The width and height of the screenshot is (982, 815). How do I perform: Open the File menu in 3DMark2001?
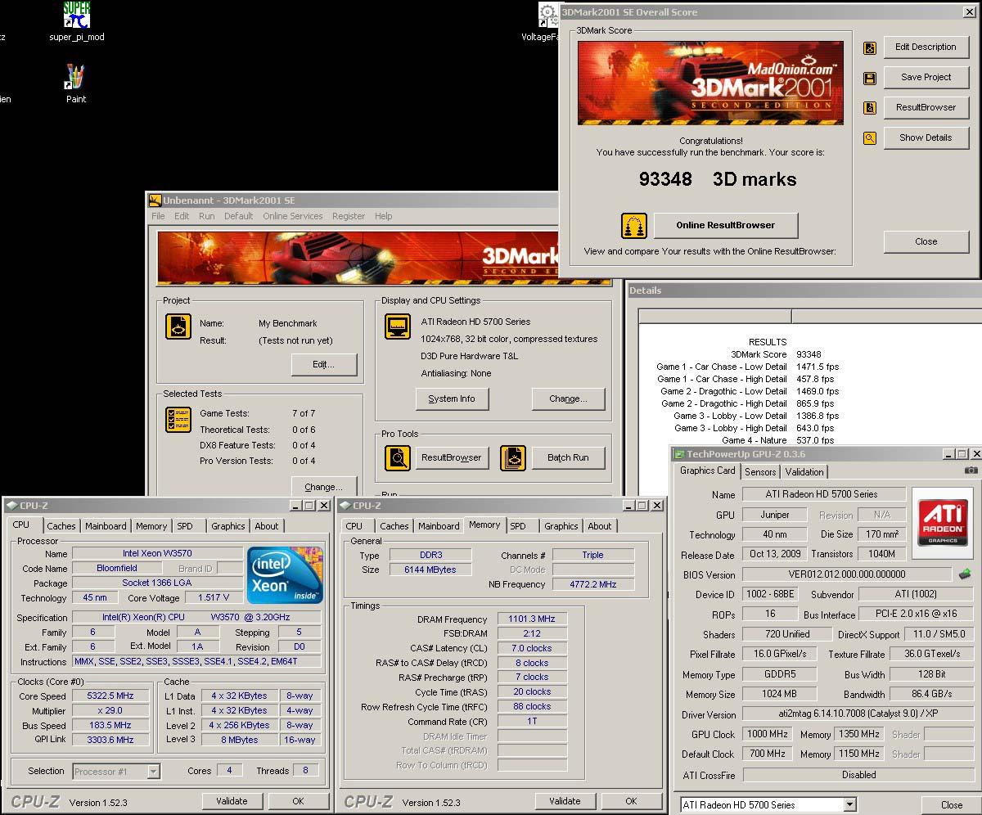click(158, 216)
